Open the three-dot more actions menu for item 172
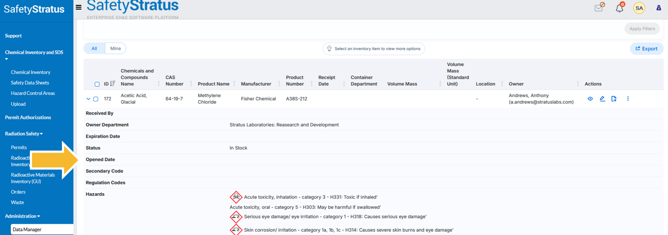Screen dimensions: 668x235 click(628, 99)
